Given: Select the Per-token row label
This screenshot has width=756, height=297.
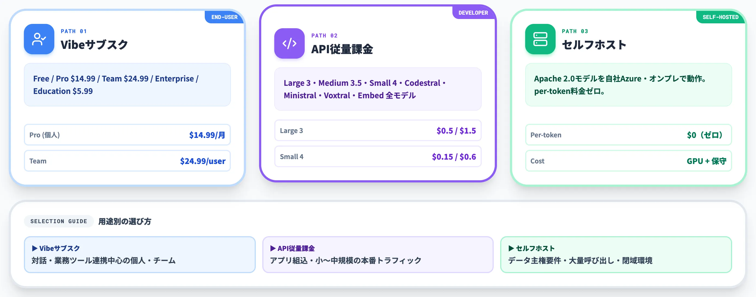Looking at the screenshot, I should coord(546,135).
